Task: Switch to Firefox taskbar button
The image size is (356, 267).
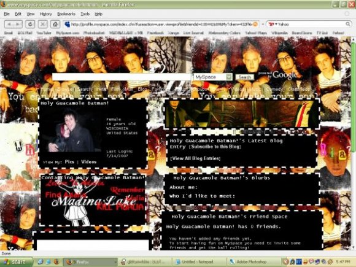Action: 90,261
